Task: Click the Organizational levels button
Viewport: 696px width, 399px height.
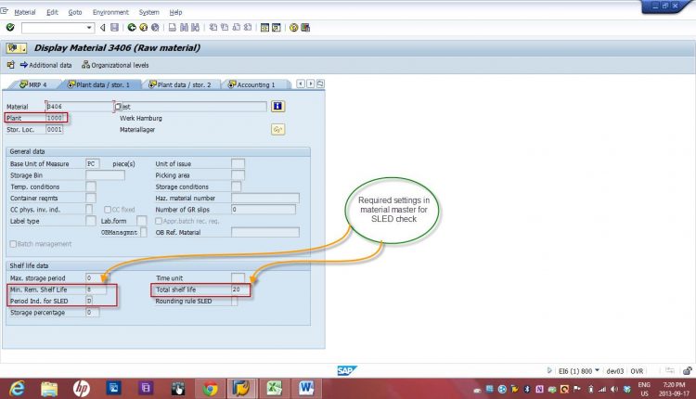Action: (x=115, y=65)
